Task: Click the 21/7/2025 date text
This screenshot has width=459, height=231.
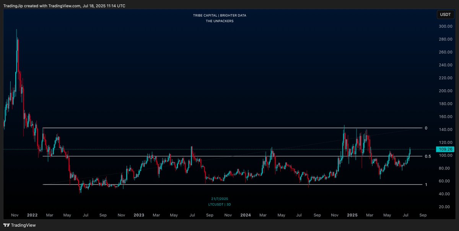Action: [220, 199]
